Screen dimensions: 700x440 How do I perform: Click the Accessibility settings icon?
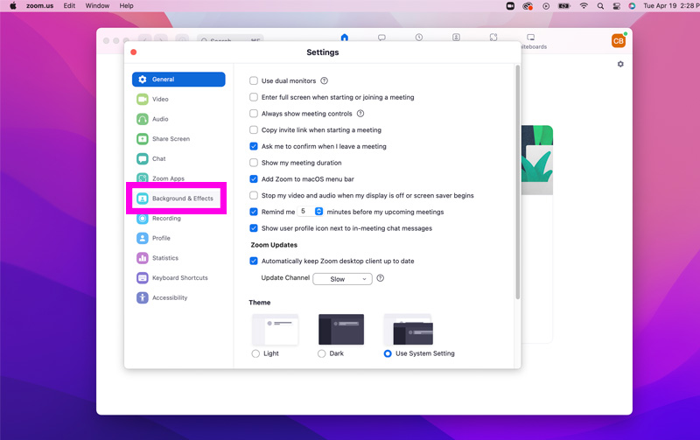click(143, 297)
